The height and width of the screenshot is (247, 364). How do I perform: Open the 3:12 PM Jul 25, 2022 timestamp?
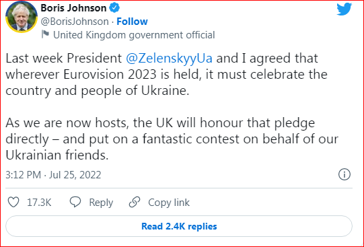click(53, 174)
